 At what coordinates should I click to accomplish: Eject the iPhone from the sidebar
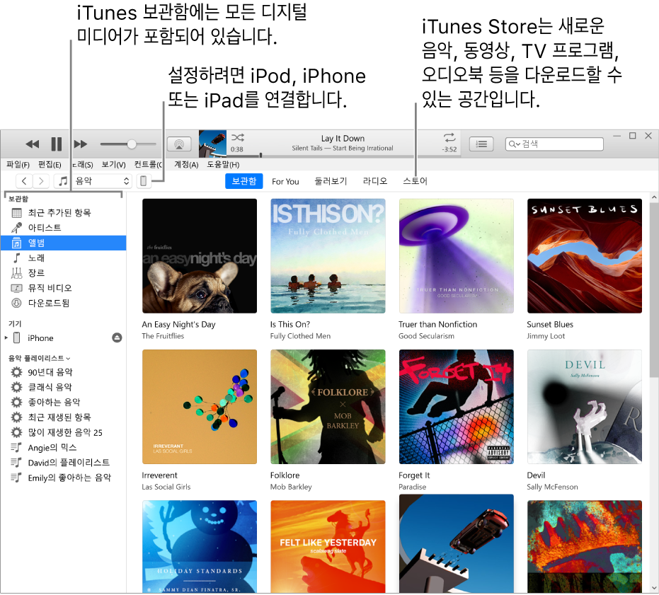(x=118, y=337)
